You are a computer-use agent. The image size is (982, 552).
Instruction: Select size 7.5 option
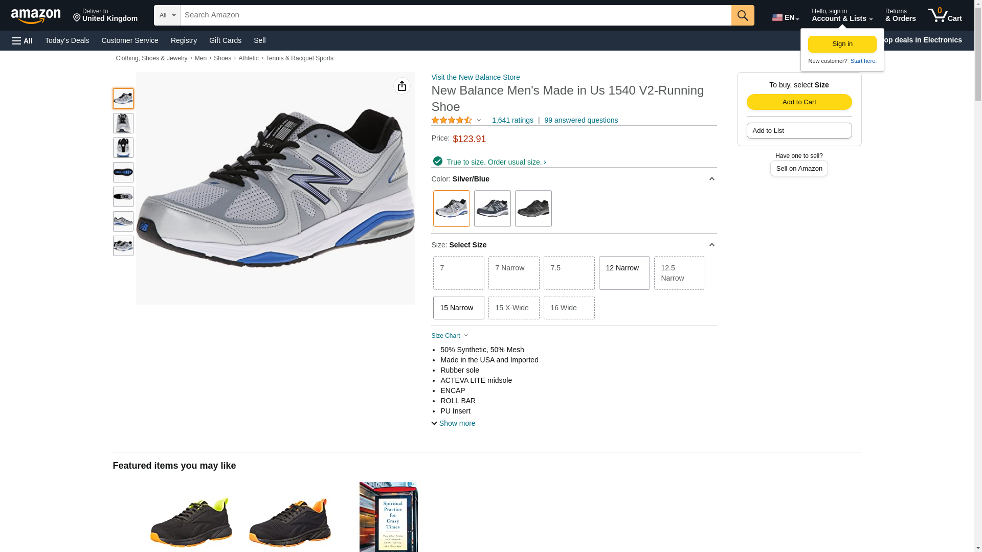569,273
